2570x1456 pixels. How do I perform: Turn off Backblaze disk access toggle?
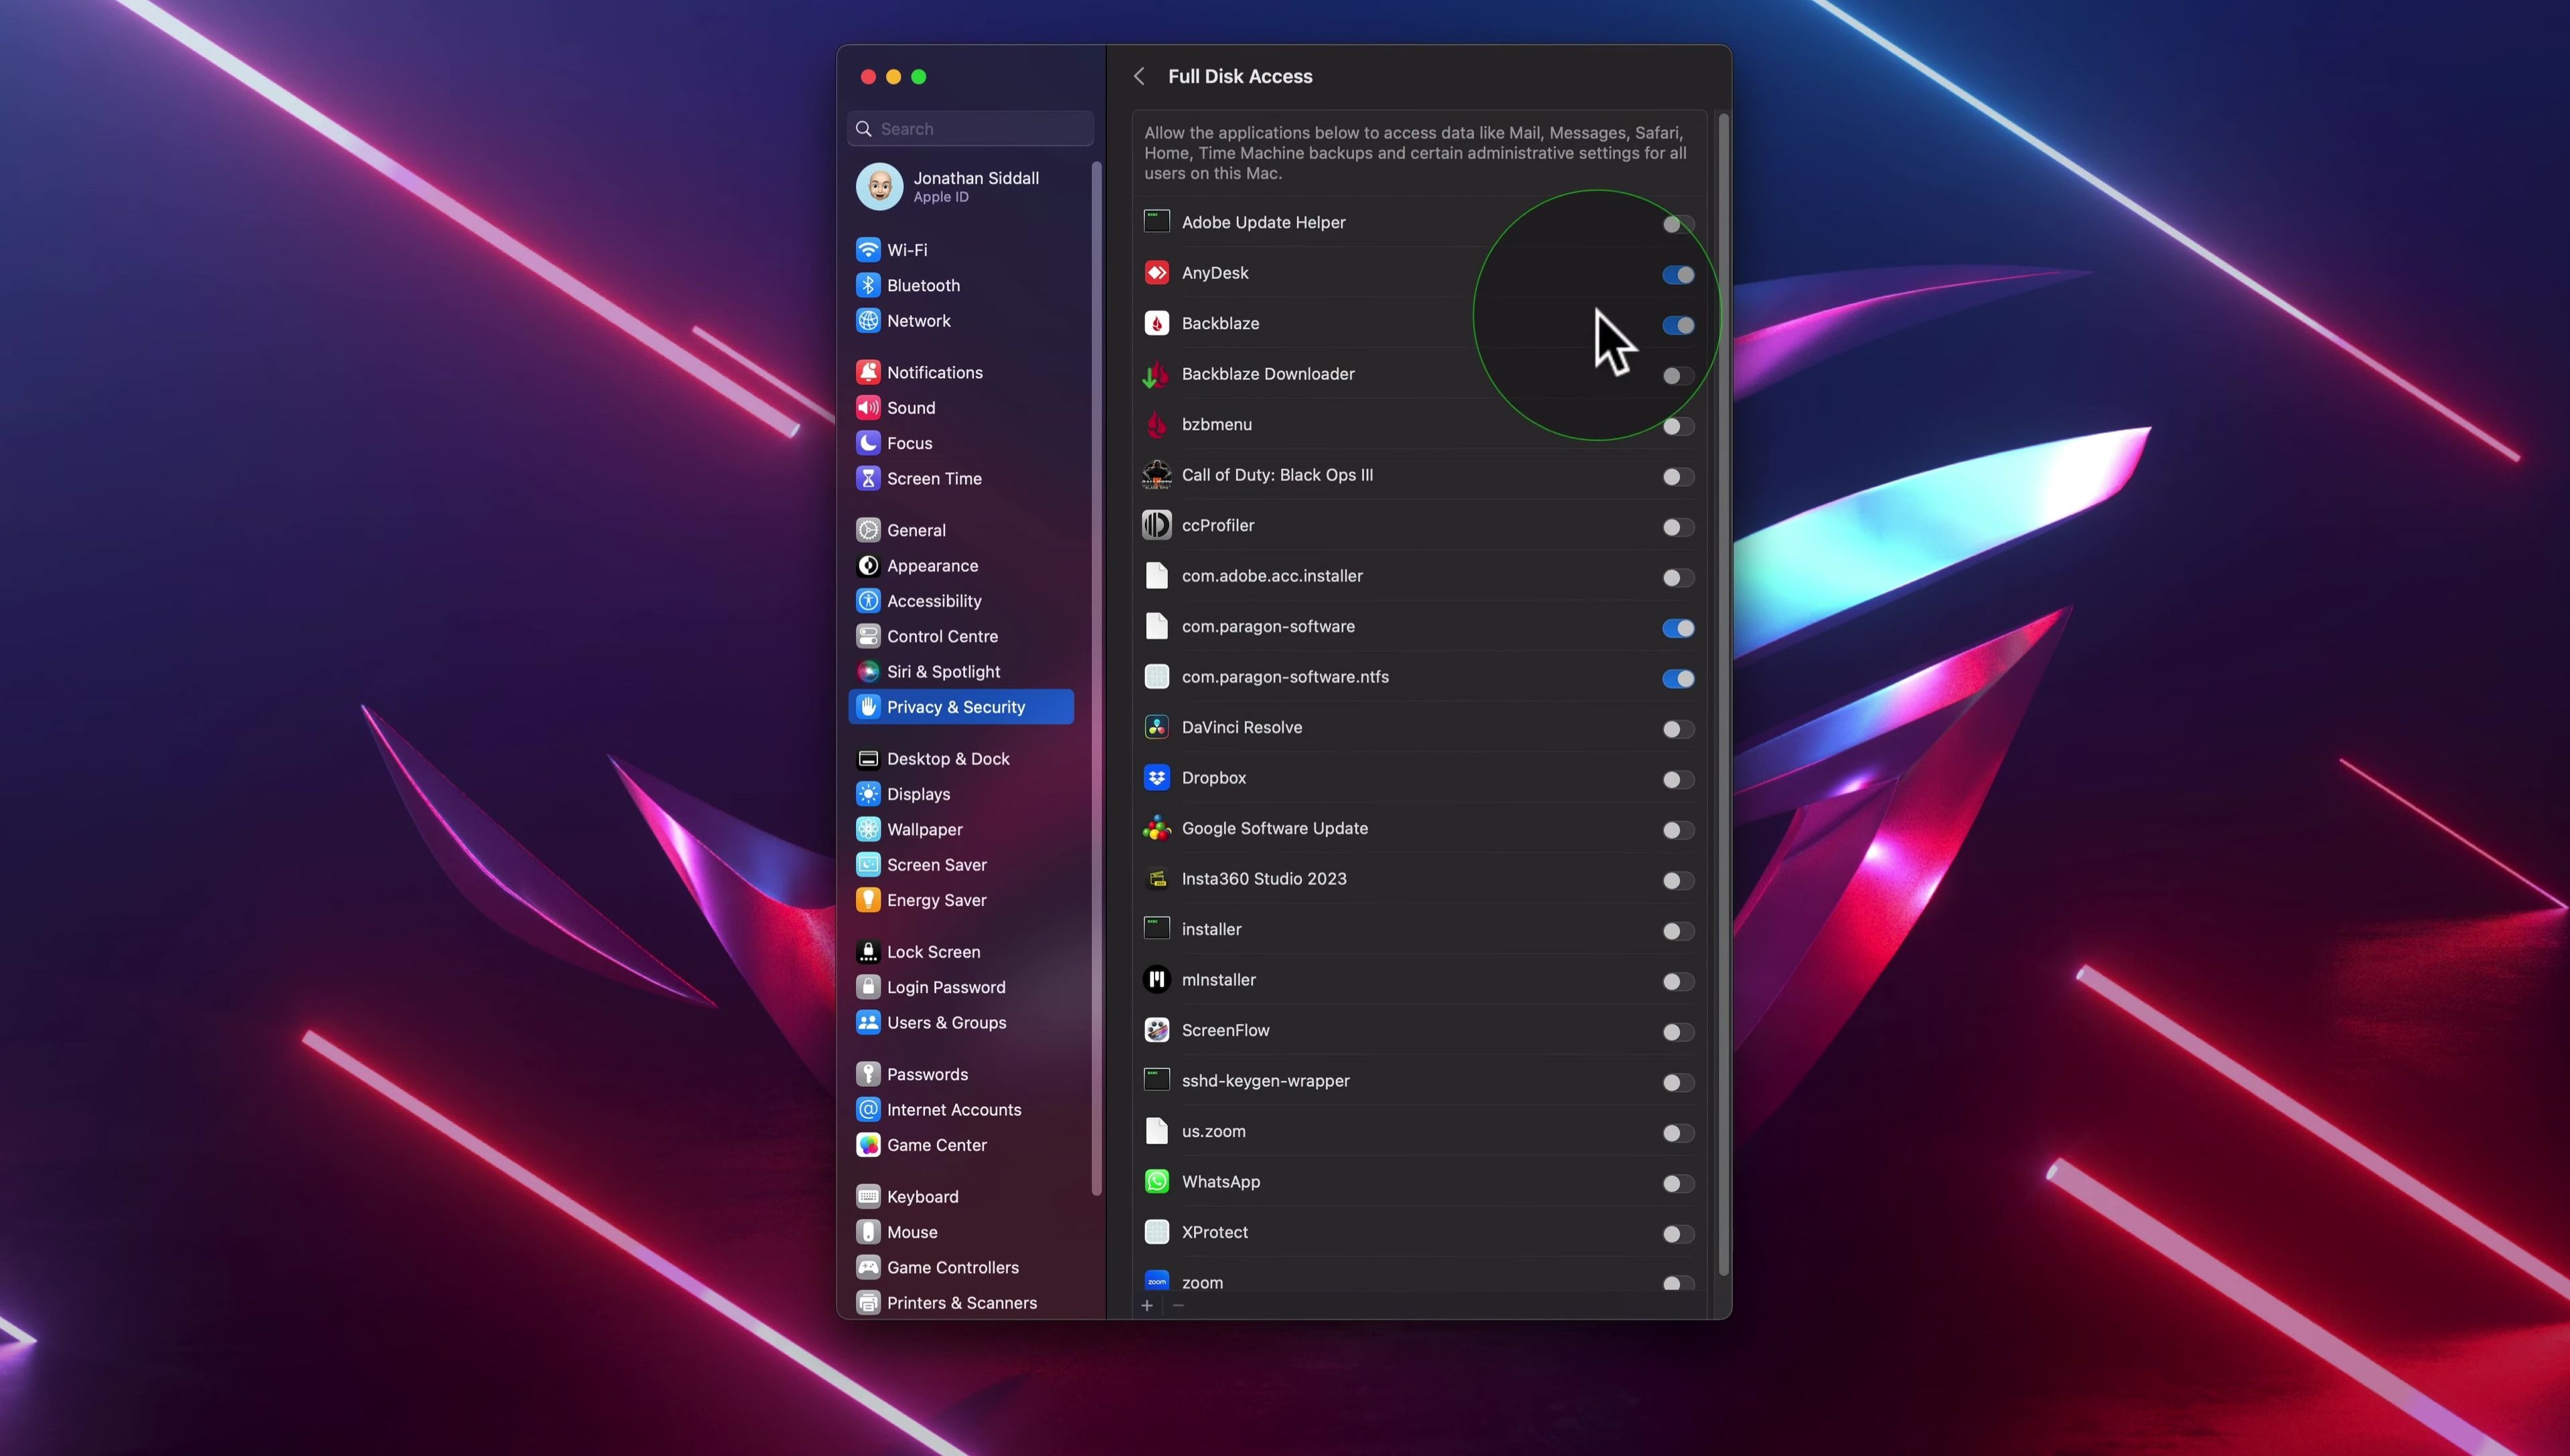coord(1678,325)
